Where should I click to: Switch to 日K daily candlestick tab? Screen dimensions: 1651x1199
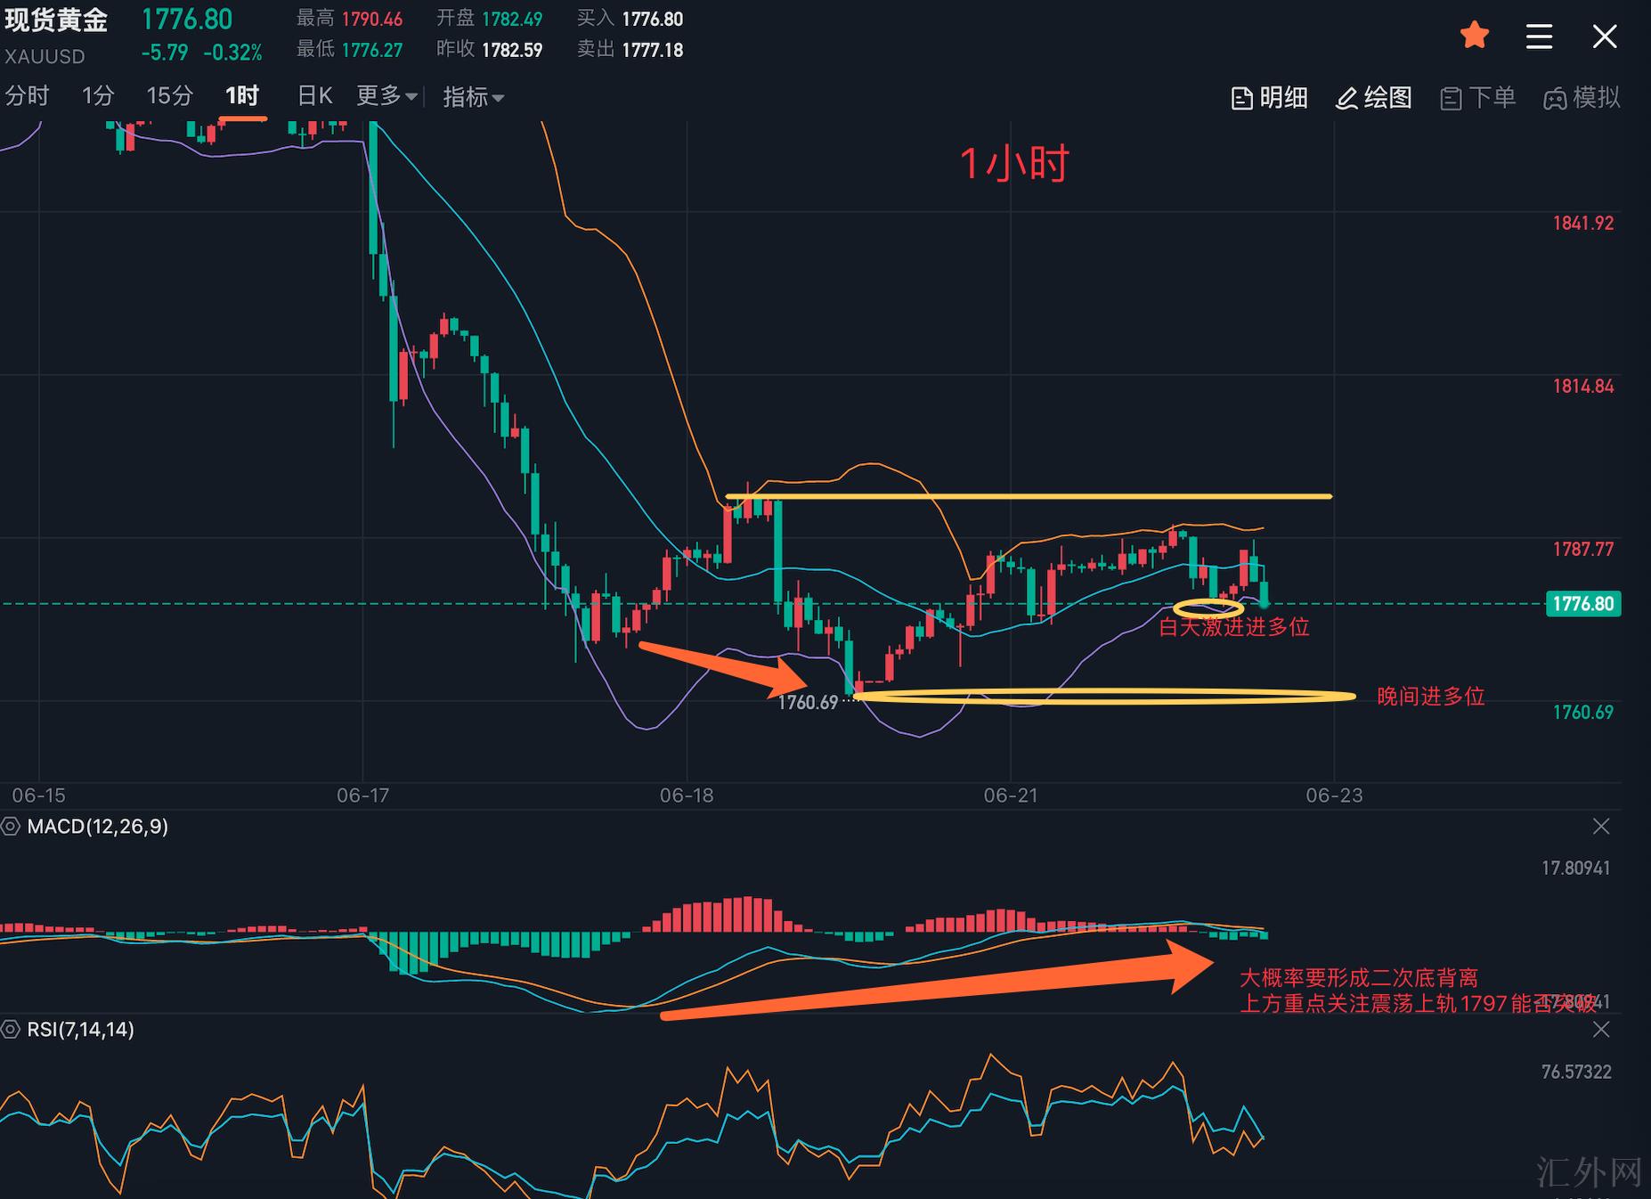[314, 96]
